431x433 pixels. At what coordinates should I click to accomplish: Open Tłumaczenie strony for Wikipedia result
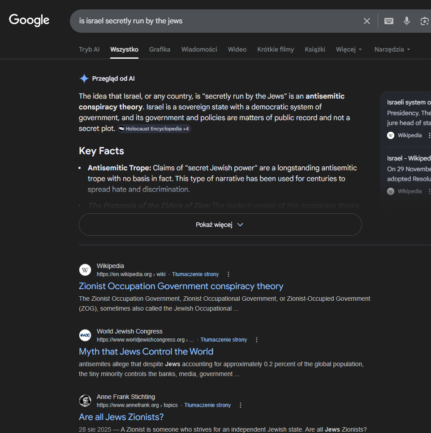(x=195, y=274)
